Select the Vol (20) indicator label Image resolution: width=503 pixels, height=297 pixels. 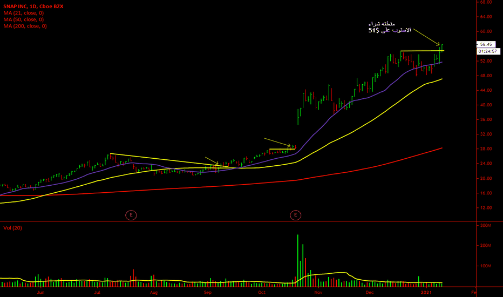[x=12, y=228]
